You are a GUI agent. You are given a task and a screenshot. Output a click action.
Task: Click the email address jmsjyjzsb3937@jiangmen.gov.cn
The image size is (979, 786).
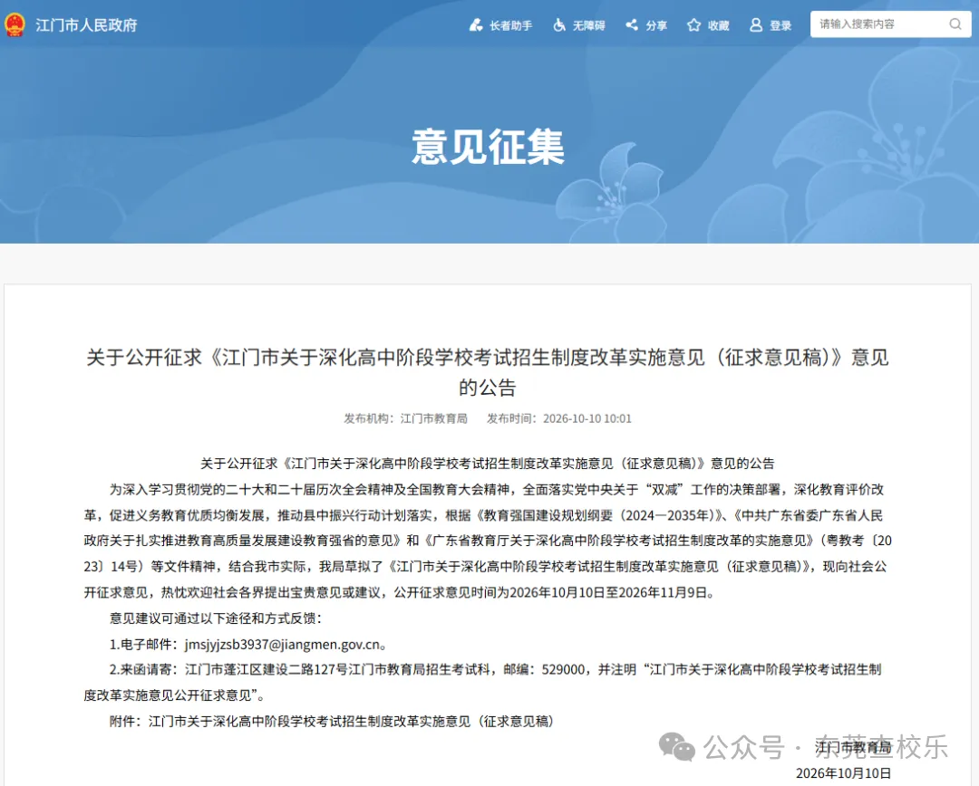click(282, 645)
